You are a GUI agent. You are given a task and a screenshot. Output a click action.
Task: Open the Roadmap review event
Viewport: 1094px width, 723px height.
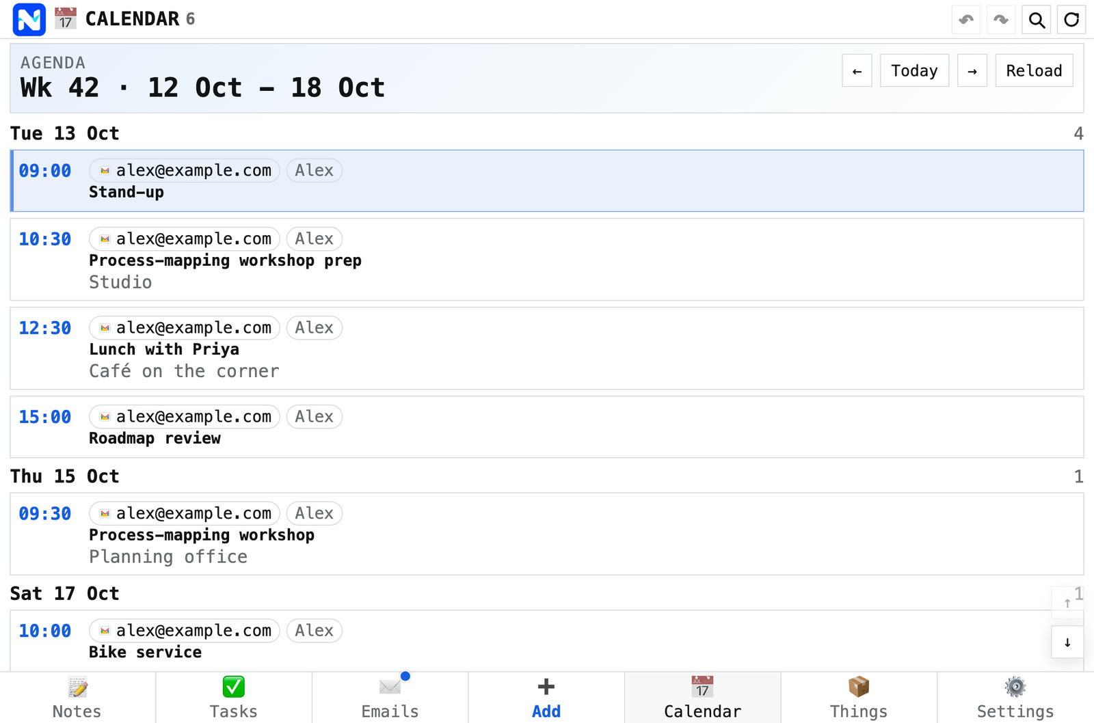pyautogui.click(x=547, y=427)
